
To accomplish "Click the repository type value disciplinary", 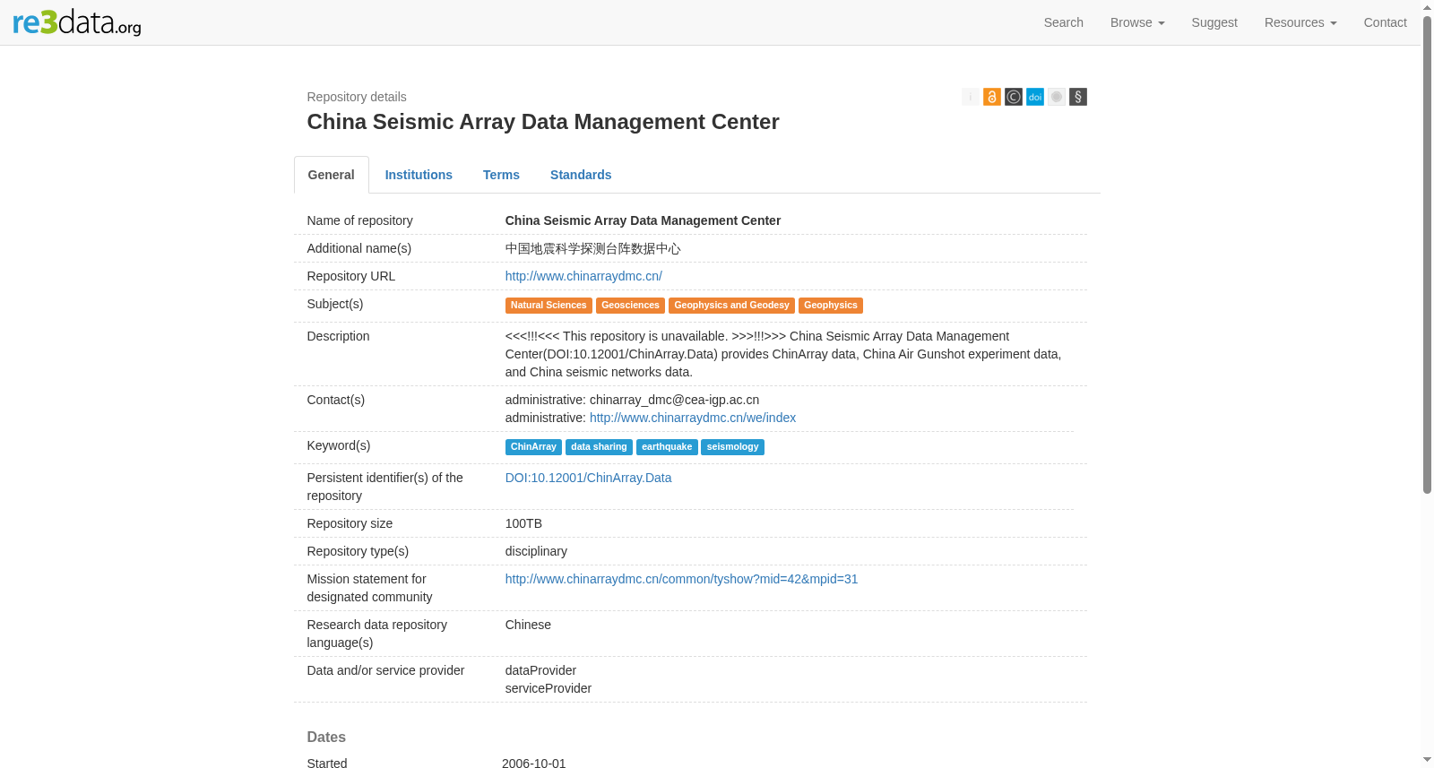I will [x=536, y=551].
